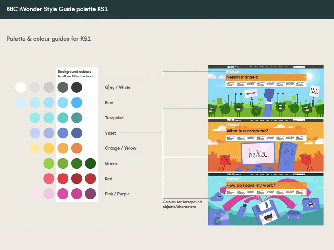Click the Grey / White row label
Viewport: 334px width, 250px height.
pyautogui.click(x=117, y=87)
